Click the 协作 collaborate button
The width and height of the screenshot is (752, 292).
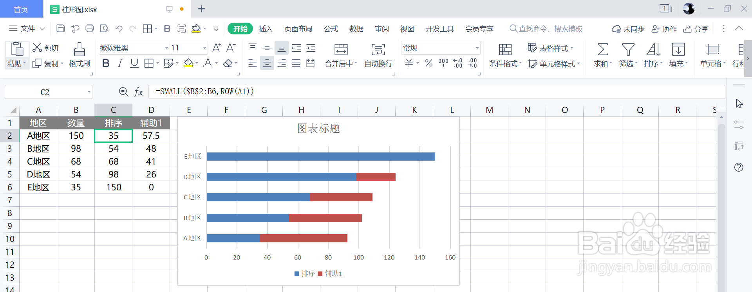[664, 29]
